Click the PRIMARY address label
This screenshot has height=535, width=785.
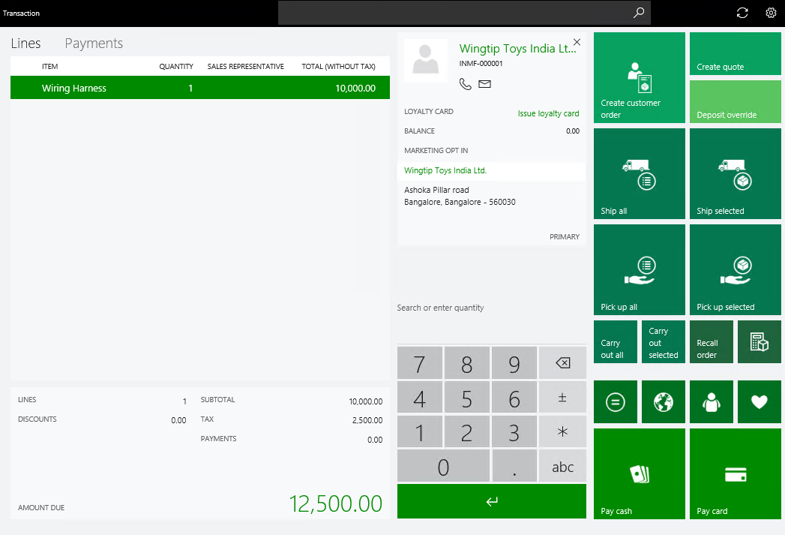coord(565,237)
